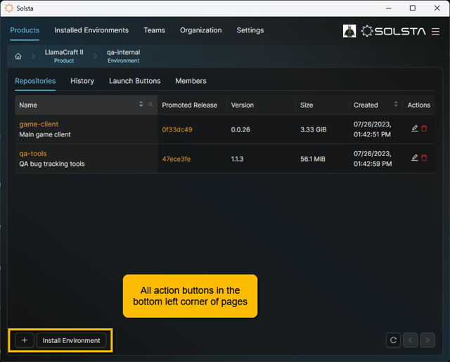Click the Size column header
This screenshot has height=362, width=450.
point(307,105)
